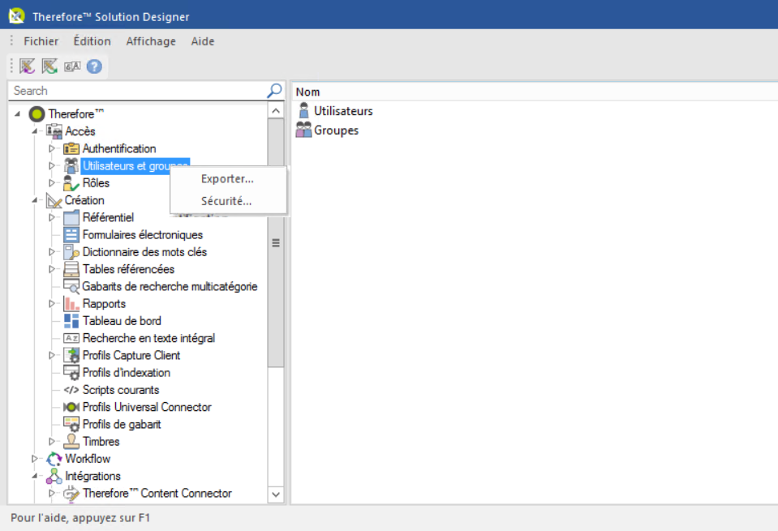Screen dimensions: 778x531
Task: Expand the Rapports tree branch
Action: 51,303
